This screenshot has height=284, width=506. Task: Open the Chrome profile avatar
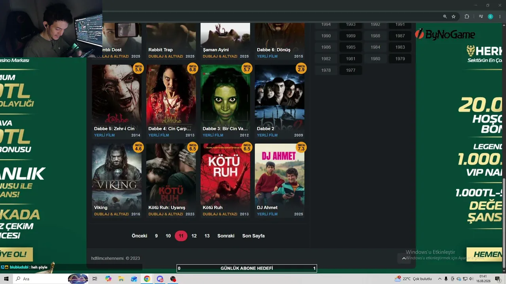[490, 17]
